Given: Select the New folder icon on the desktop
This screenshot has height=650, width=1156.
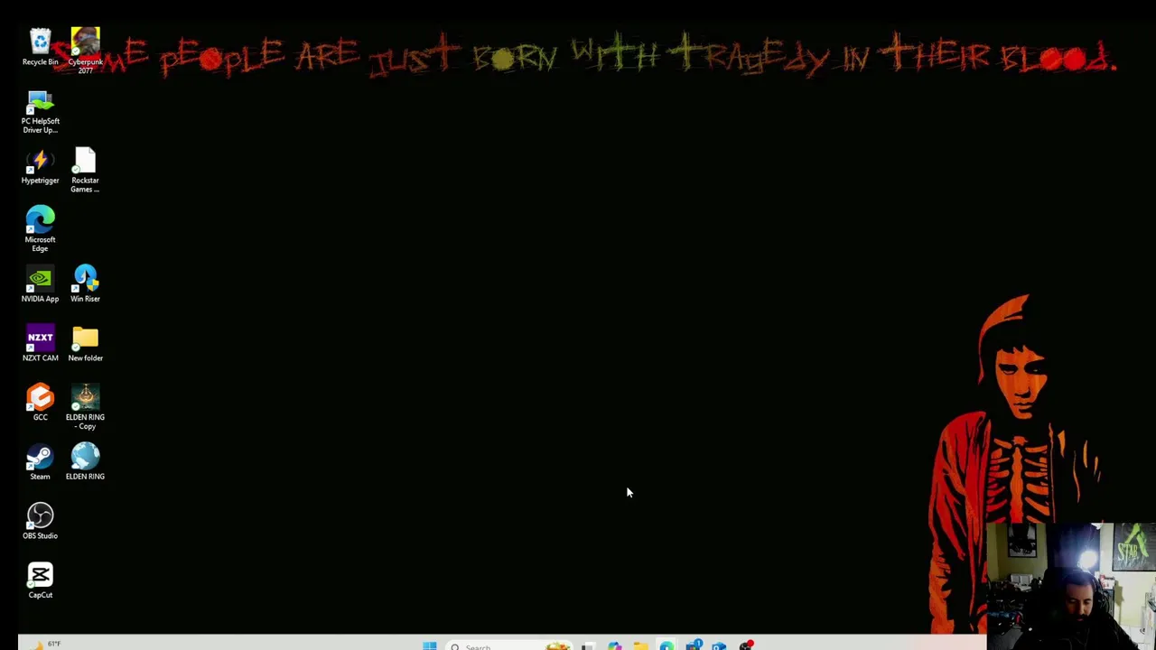Looking at the screenshot, I should click(x=85, y=344).
